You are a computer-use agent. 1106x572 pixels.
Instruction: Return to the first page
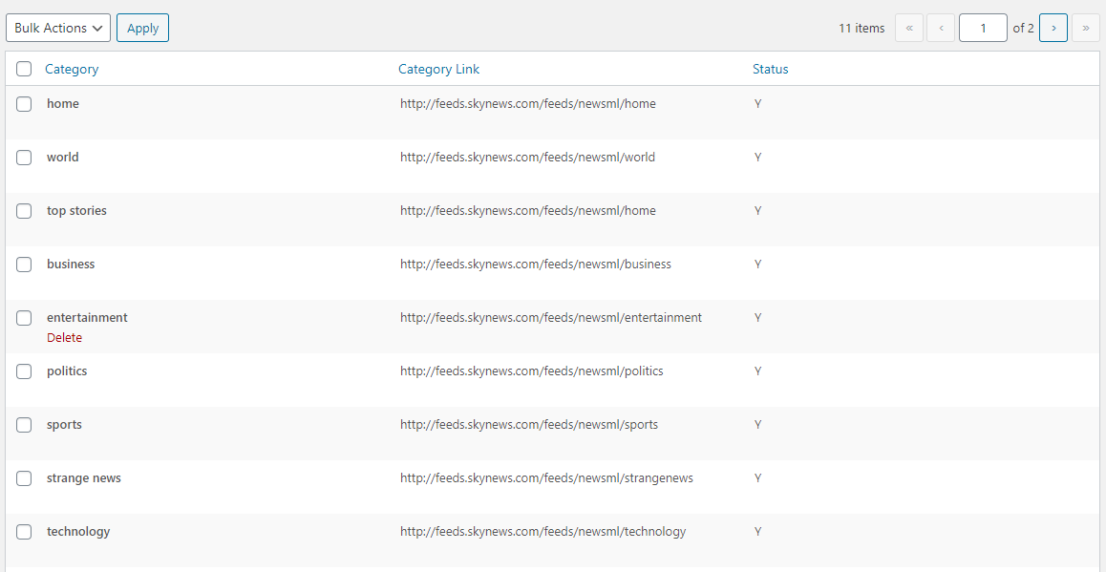click(908, 28)
